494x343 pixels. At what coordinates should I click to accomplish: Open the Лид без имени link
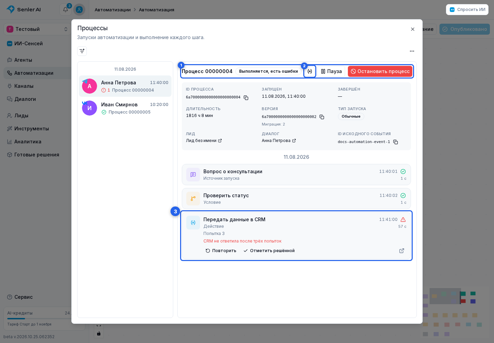click(x=204, y=141)
